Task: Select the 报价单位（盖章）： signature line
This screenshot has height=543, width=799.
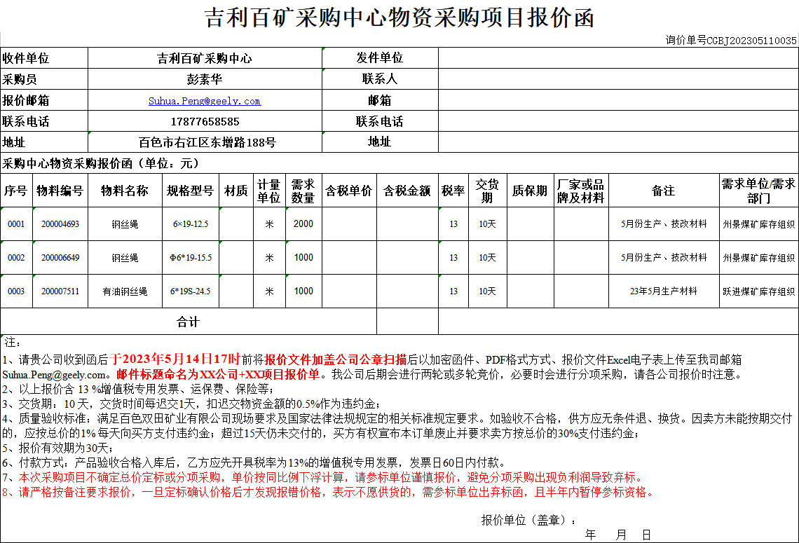Action: pyautogui.click(x=529, y=520)
